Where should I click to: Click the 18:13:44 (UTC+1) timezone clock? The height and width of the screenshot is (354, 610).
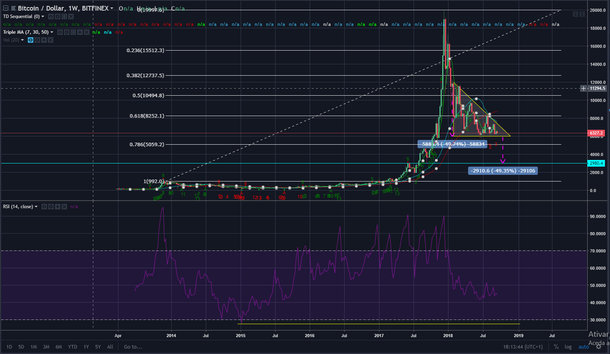pos(523,347)
